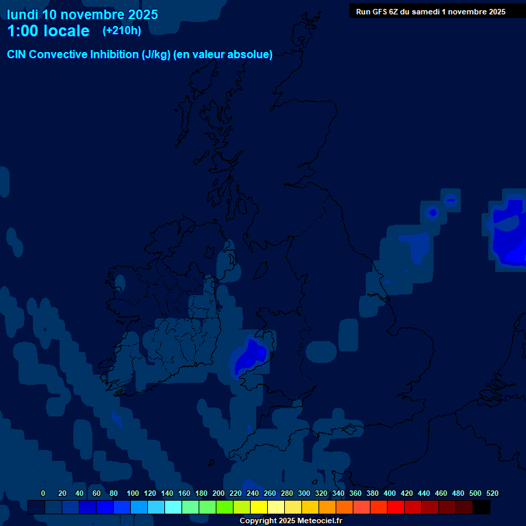Click the black swatch at scale end

(x=481, y=508)
